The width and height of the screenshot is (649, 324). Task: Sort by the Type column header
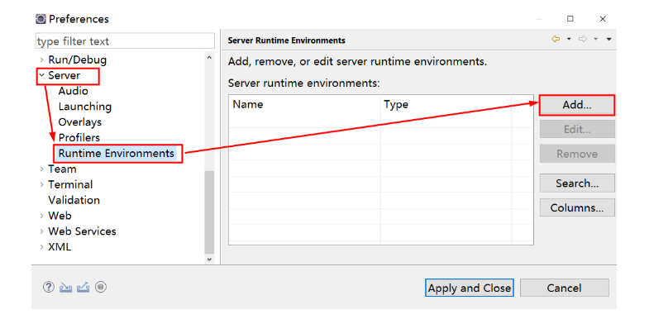[446, 104]
